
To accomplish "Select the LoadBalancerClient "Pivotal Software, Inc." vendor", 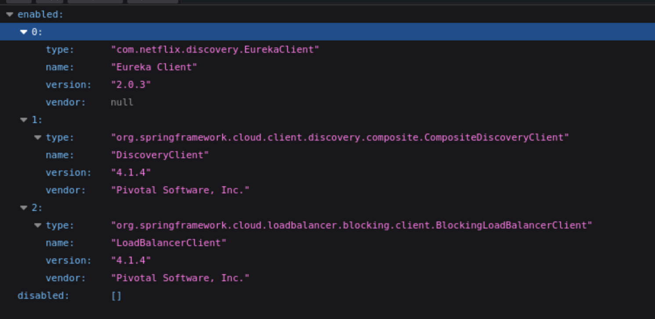I will coord(180,278).
